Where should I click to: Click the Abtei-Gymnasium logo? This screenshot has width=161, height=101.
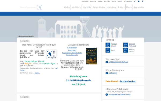pos(31,7)
